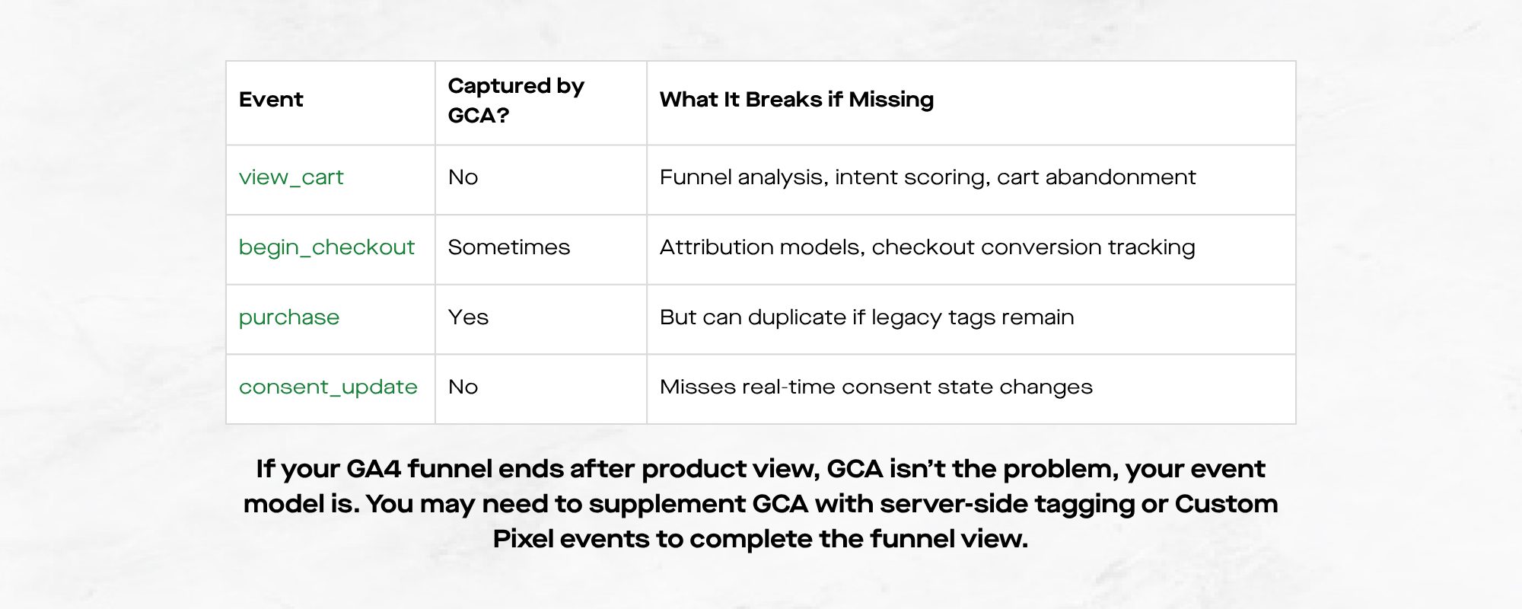Click "But can duplicate if legacy tags remain"
The height and width of the screenshot is (609, 1522).
click(x=867, y=317)
